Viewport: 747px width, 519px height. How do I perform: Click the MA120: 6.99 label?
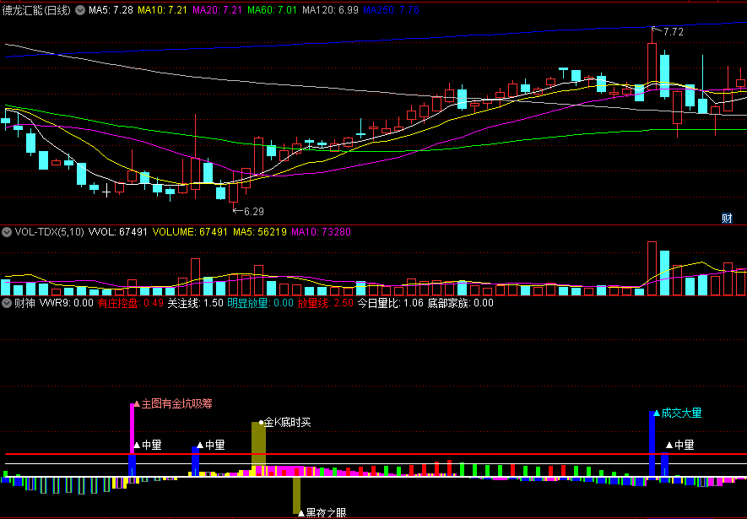click(330, 10)
